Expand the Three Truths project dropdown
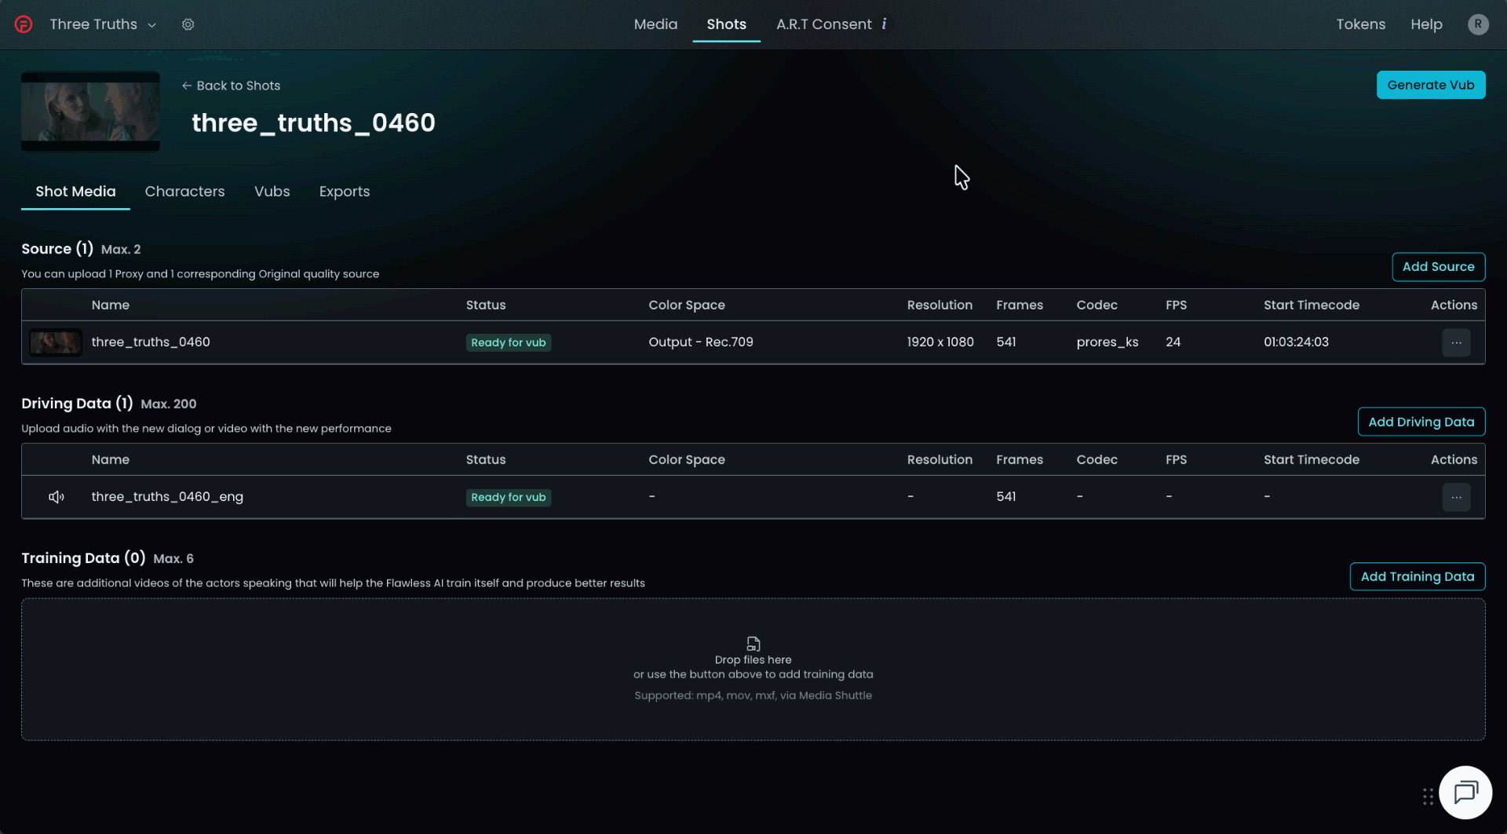Image resolution: width=1507 pixels, height=834 pixels. click(x=103, y=24)
